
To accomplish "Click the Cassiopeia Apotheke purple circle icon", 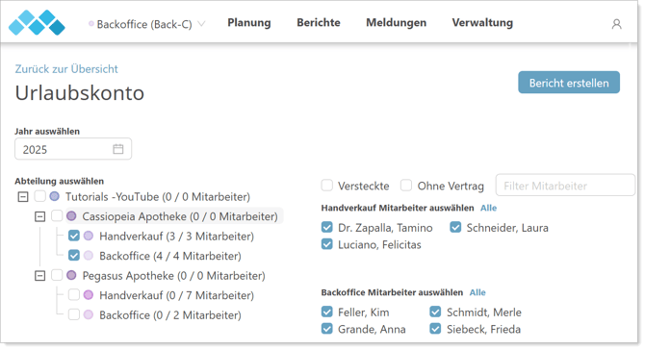I will coord(71,216).
